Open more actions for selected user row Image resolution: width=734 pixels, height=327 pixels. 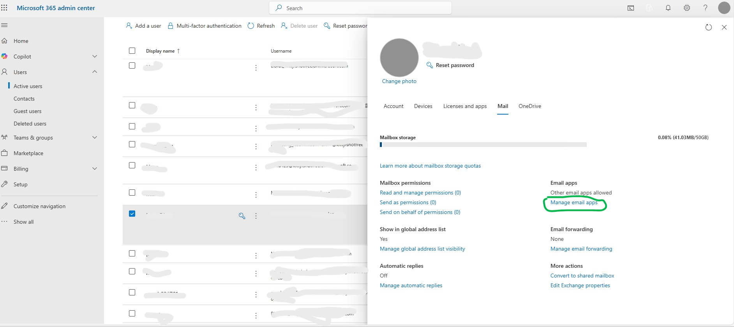(256, 216)
